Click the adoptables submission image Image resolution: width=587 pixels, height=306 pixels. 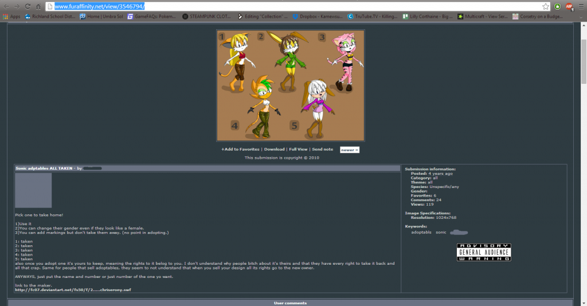290,85
